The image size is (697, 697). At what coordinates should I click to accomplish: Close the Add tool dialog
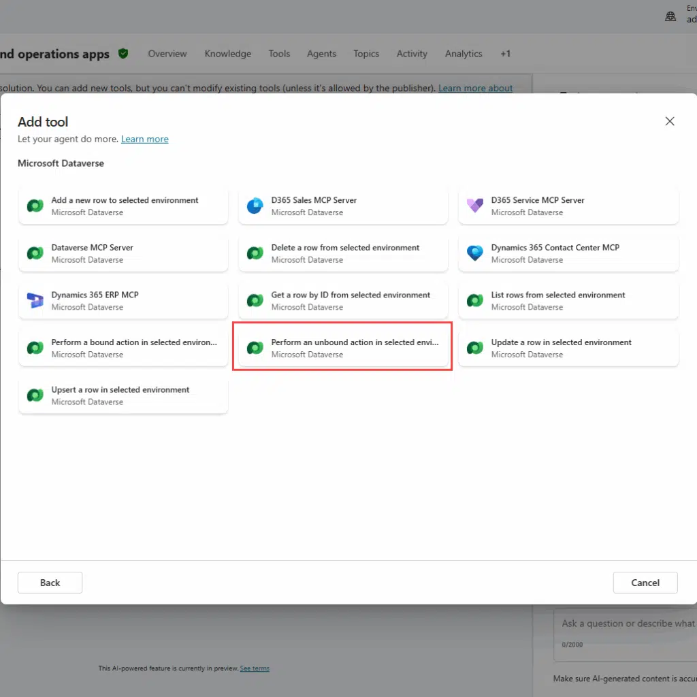pos(670,121)
